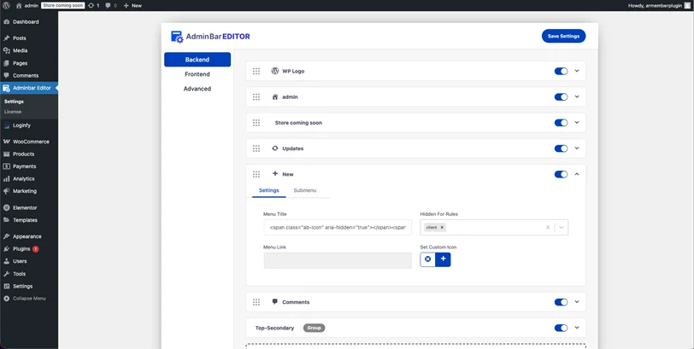Click the Analytics bar chart icon
The height and width of the screenshot is (349, 694).
coord(6,179)
